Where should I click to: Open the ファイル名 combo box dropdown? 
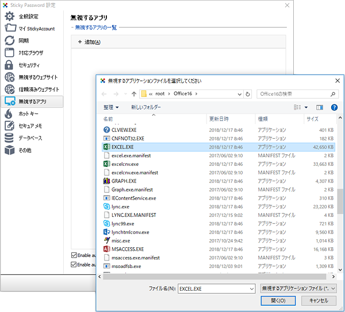[252, 288]
